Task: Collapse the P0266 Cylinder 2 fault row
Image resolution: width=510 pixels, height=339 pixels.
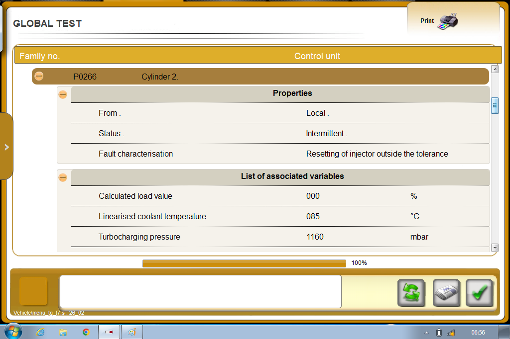Action: pos(39,76)
